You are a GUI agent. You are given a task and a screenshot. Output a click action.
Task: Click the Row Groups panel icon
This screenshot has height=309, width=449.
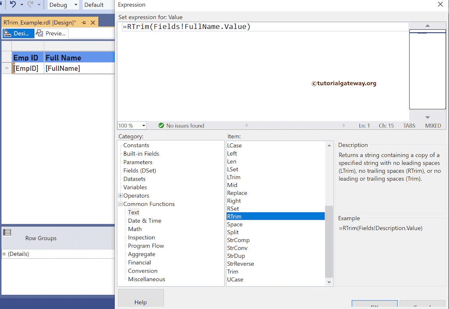(x=7, y=231)
